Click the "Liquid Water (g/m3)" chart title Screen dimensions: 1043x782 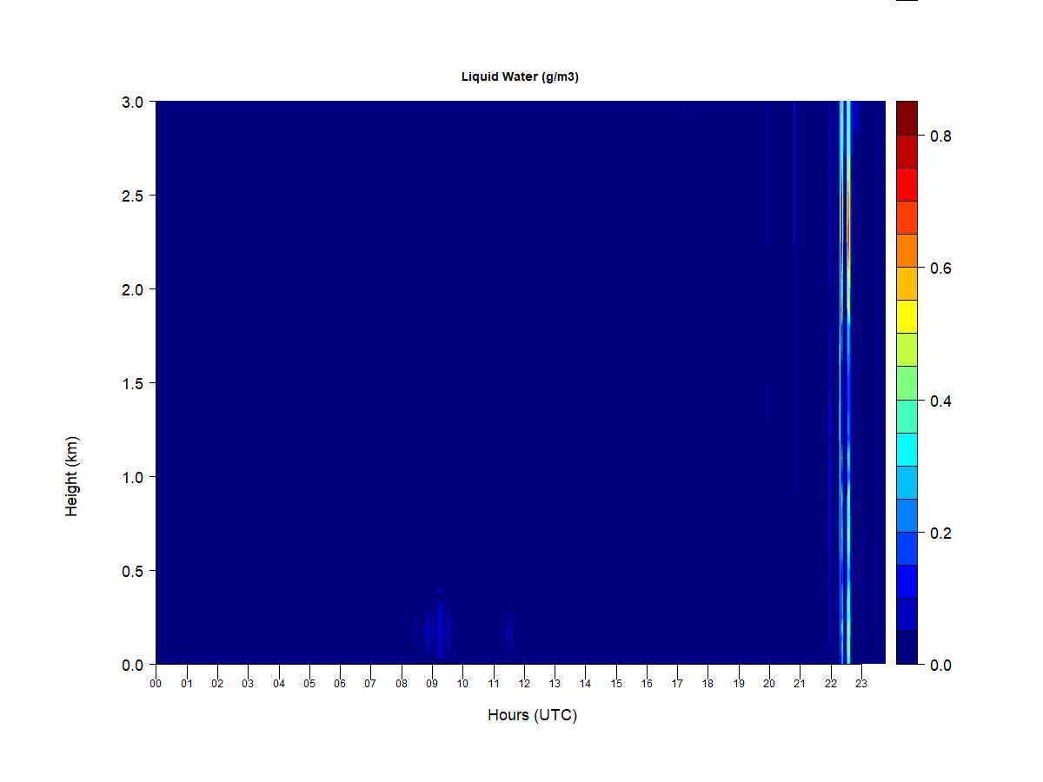[520, 76]
